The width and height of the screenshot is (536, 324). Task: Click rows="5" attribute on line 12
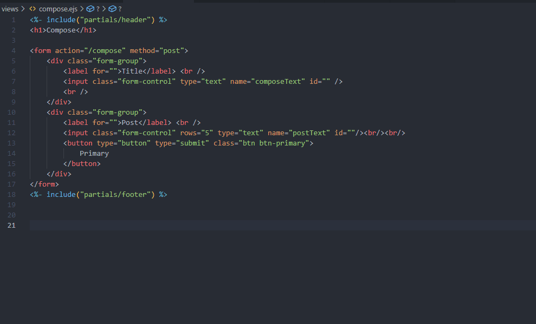[197, 133]
